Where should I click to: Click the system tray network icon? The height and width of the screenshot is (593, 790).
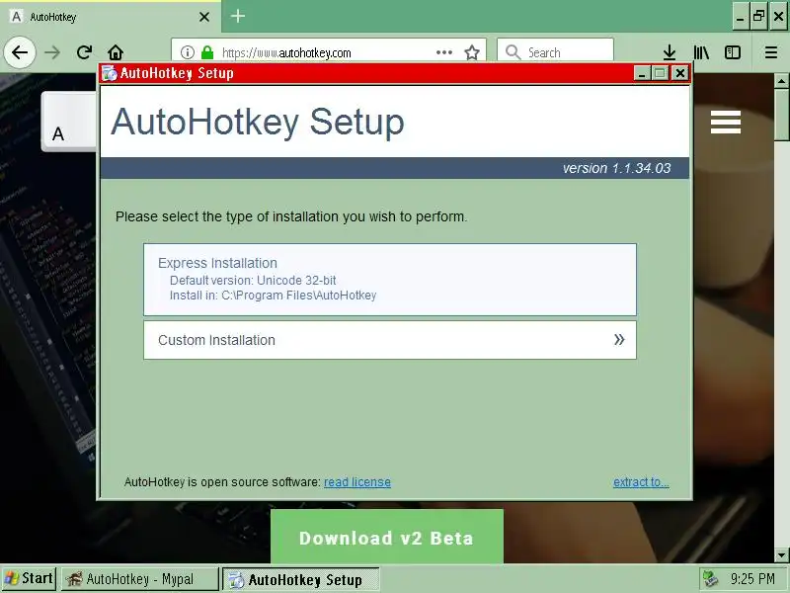[x=710, y=578]
